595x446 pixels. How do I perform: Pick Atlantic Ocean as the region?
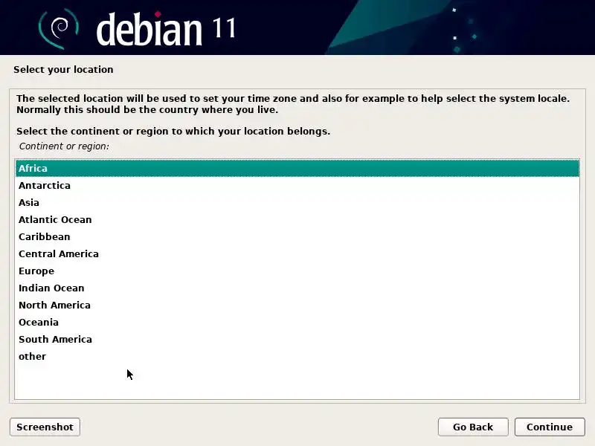(x=297, y=219)
